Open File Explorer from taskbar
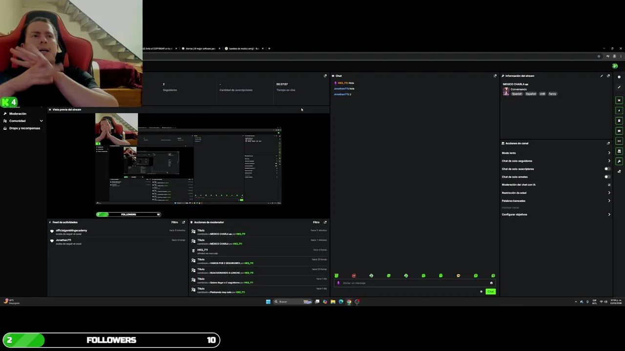625x351 pixels. coord(333,302)
